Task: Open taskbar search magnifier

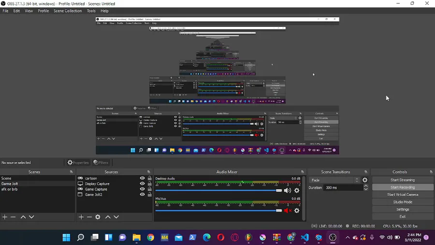Action: [x=80, y=238]
